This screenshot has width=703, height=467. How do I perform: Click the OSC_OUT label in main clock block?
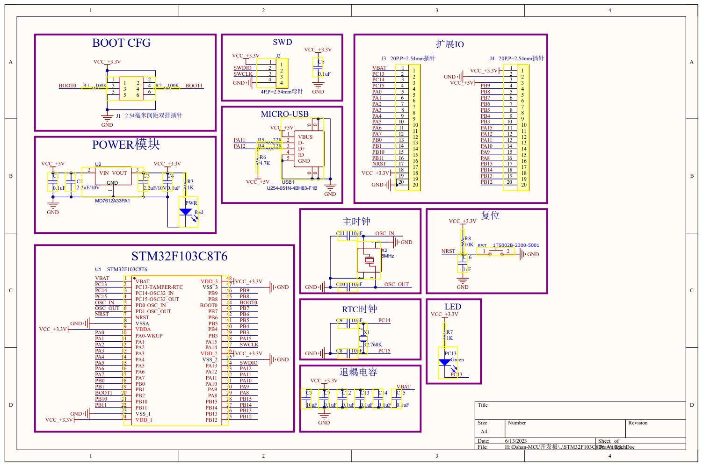click(x=397, y=284)
